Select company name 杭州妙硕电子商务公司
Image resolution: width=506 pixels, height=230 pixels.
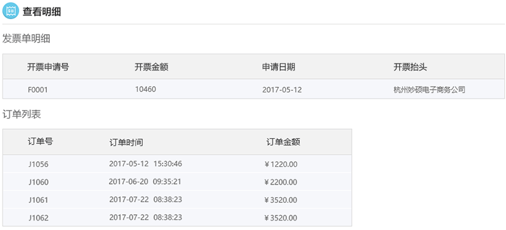(x=429, y=90)
